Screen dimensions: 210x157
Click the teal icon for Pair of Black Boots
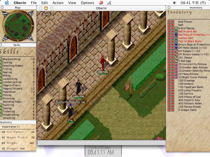point(176,41)
